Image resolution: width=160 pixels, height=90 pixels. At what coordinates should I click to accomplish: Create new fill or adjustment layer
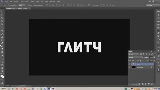(142, 84)
